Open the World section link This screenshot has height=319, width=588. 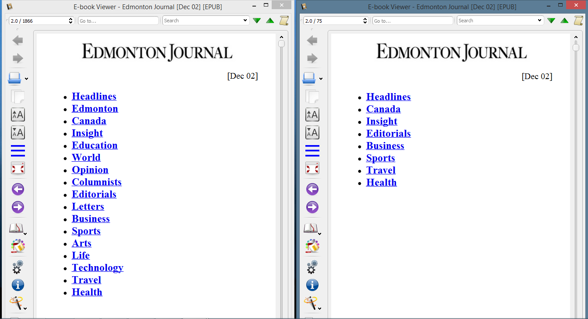pyautogui.click(x=86, y=157)
